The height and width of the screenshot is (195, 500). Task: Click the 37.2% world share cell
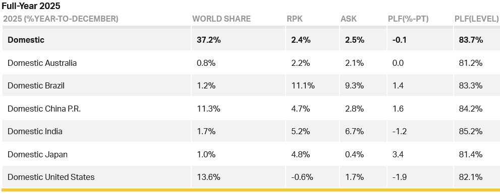pos(209,40)
